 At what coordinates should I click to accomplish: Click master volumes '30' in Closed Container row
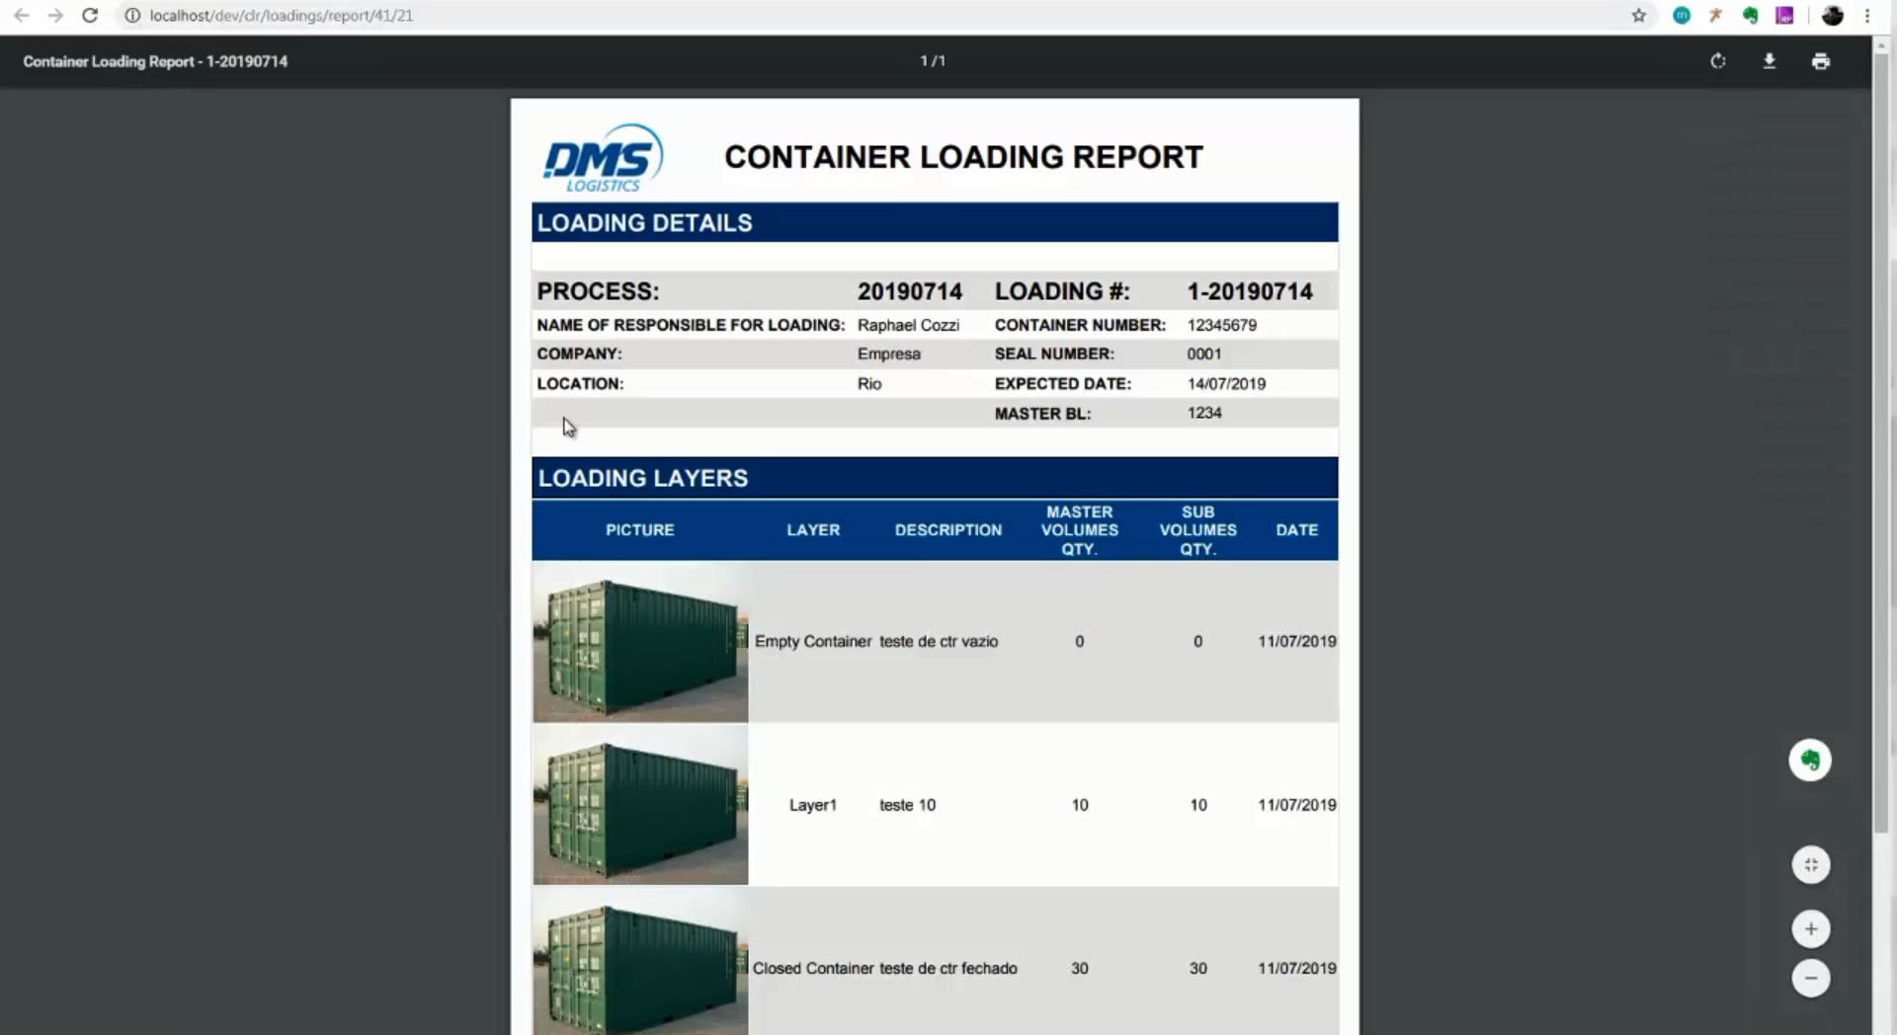[1079, 968]
